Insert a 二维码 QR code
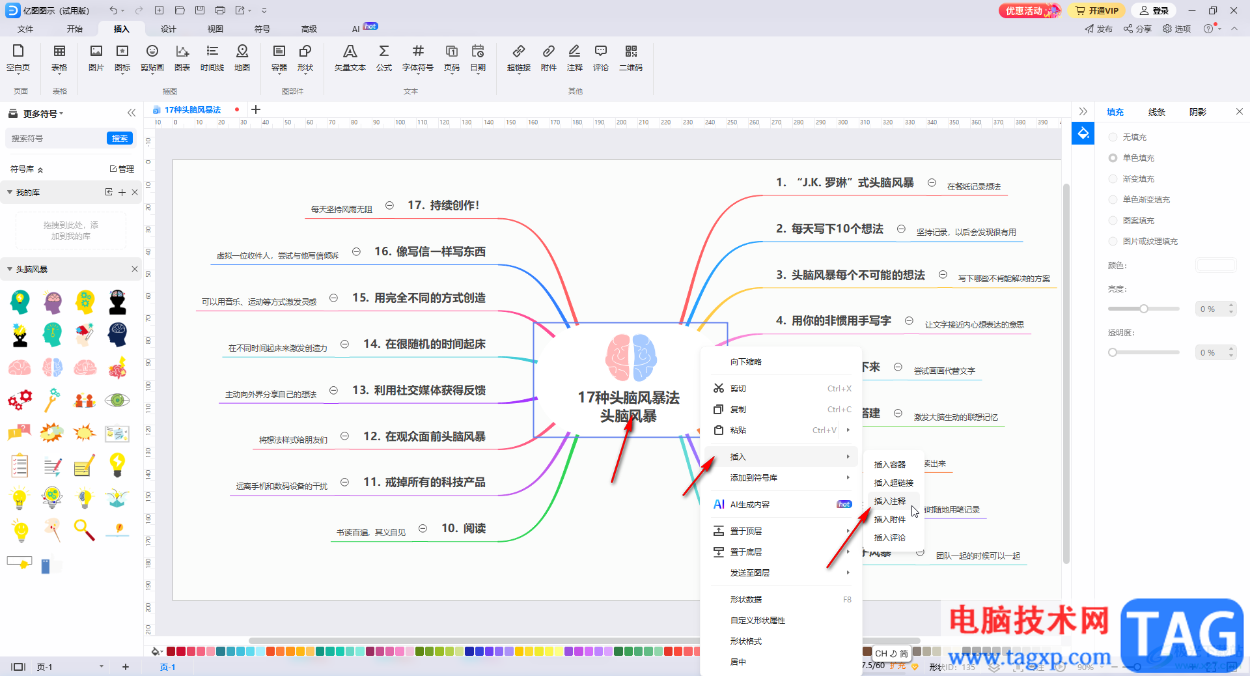The width and height of the screenshot is (1250, 676). [631, 57]
